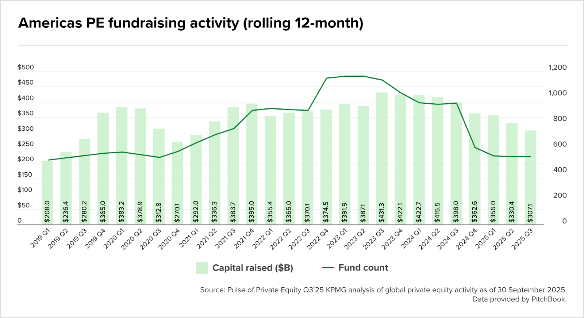The image size is (584, 318).
Task: Click the Pulse of Private Equity source text
Action: pyautogui.click(x=383, y=290)
